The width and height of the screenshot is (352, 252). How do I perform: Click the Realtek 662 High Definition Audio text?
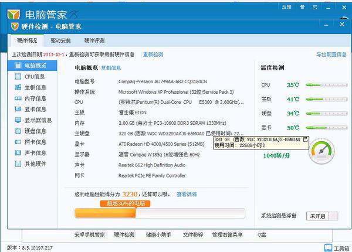tap(152, 165)
